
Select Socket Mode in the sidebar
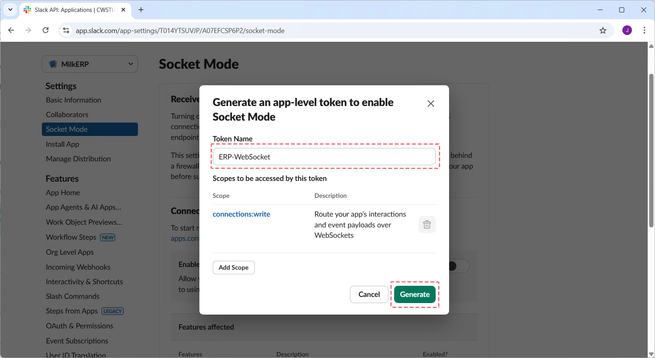pos(90,129)
